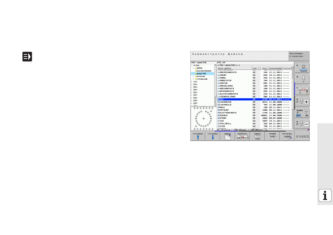Sort by the status column header
333x235 pixels.
pos(287,68)
